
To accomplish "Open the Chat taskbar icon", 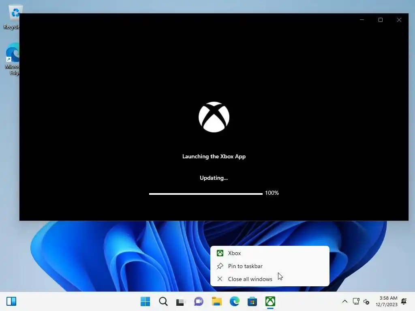I will pos(199,301).
